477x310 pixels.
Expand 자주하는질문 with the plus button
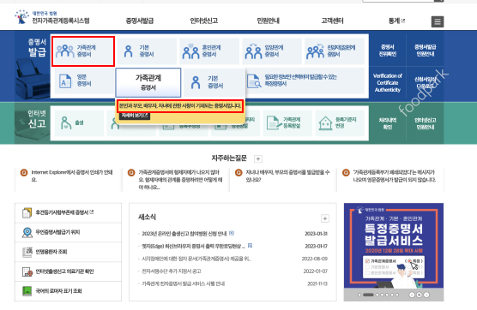point(258,158)
